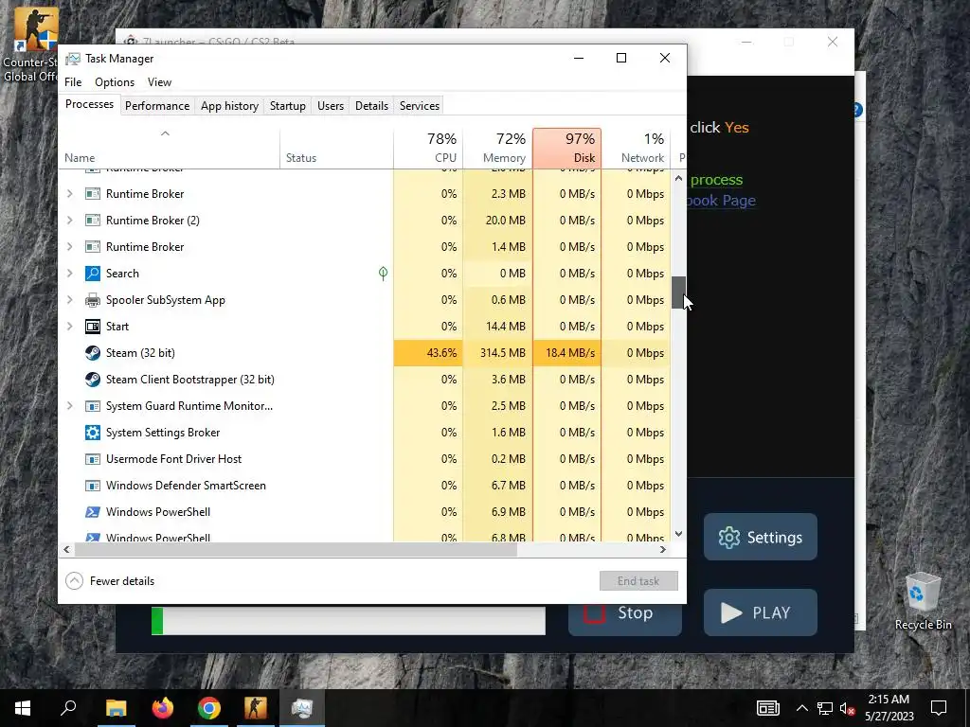Image resolution: width=970 pixels, height=727 pixels.
Task: Click the green leaf suspended status icon
Action: click(383, 274)
